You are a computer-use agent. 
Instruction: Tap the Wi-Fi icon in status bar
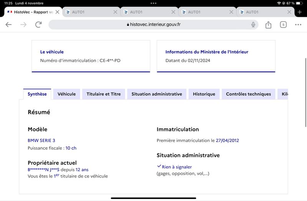pos(279,3)
